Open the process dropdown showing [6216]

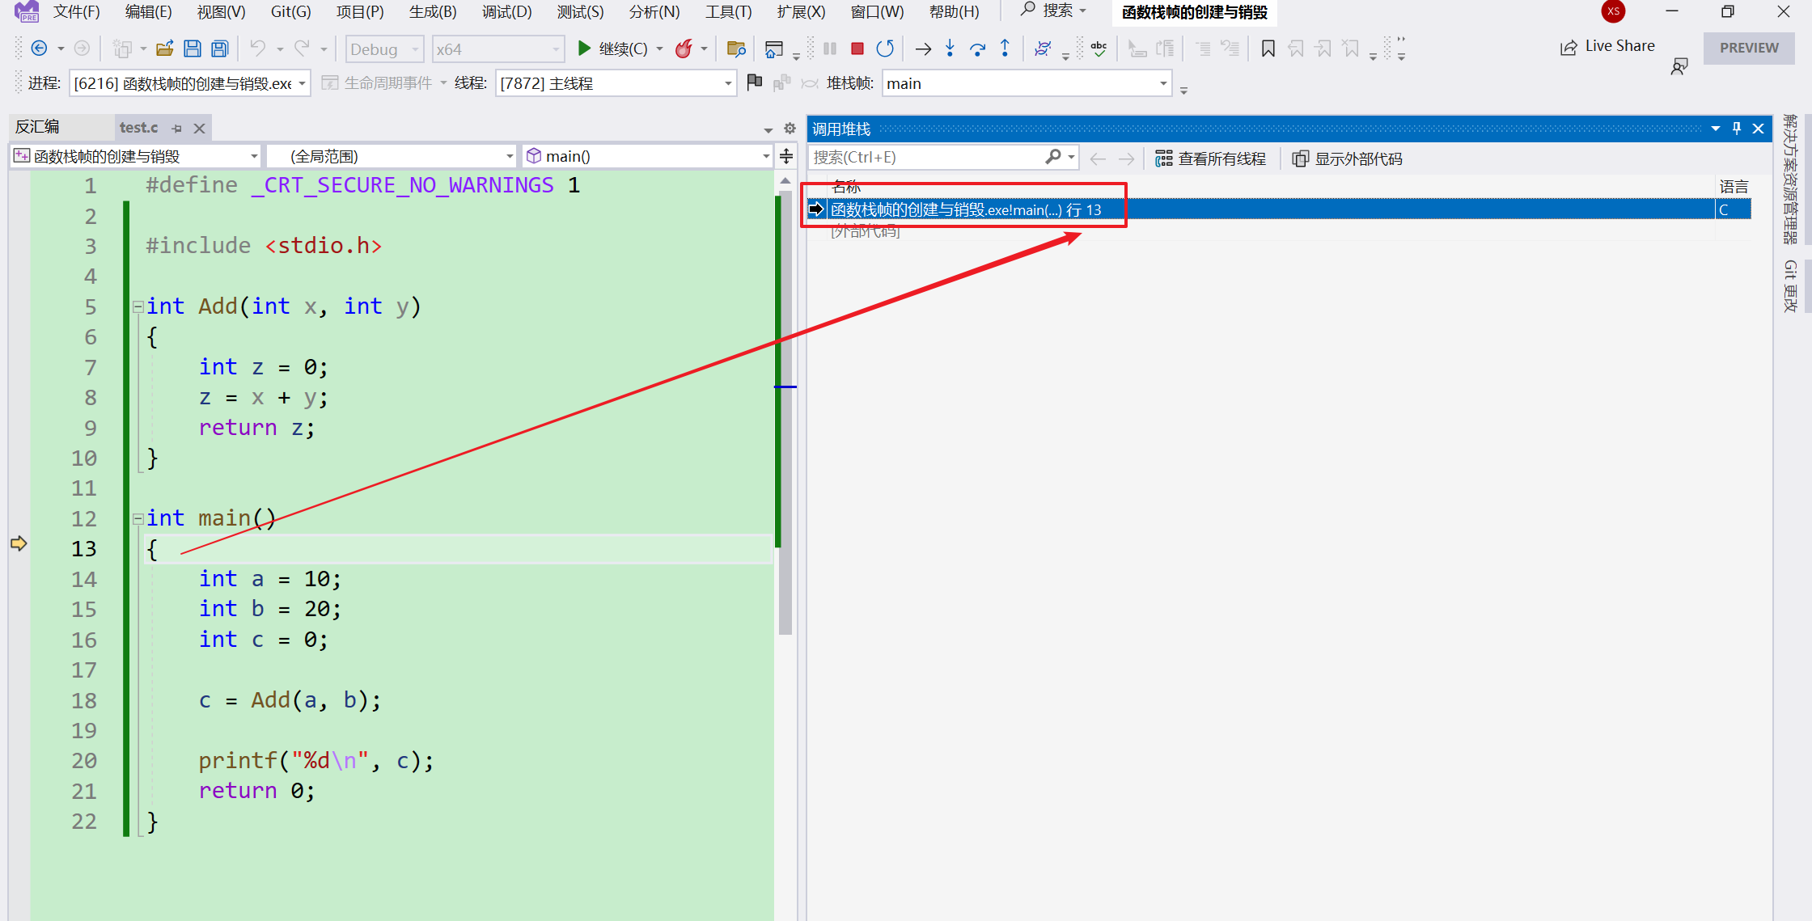coord(190,83)
